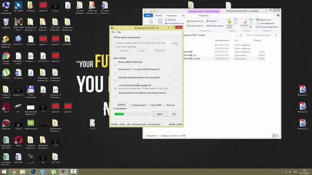Tick the Windows 2000/XP/2003 Setup checkbox

pyautogui.click(x=116, y=65)
